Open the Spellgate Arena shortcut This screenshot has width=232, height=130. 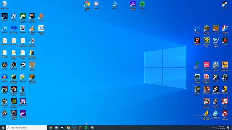point(225,30)
